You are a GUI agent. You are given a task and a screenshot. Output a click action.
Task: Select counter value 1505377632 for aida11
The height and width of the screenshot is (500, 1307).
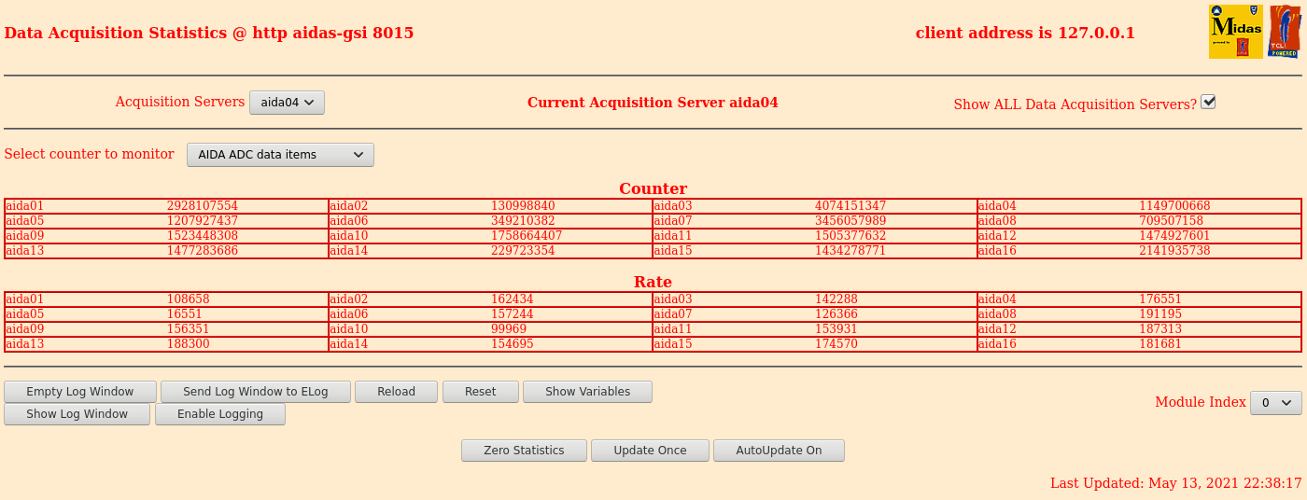[850, 236]
